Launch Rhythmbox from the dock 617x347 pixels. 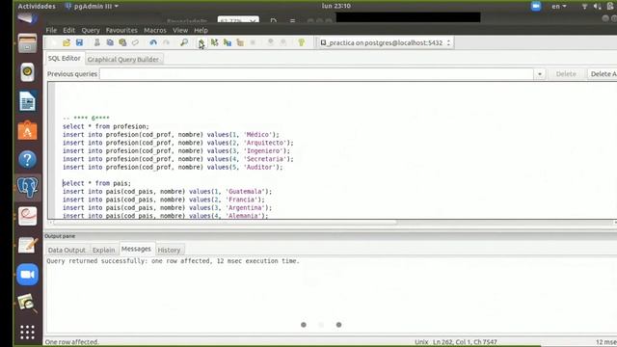coord(28,72)
